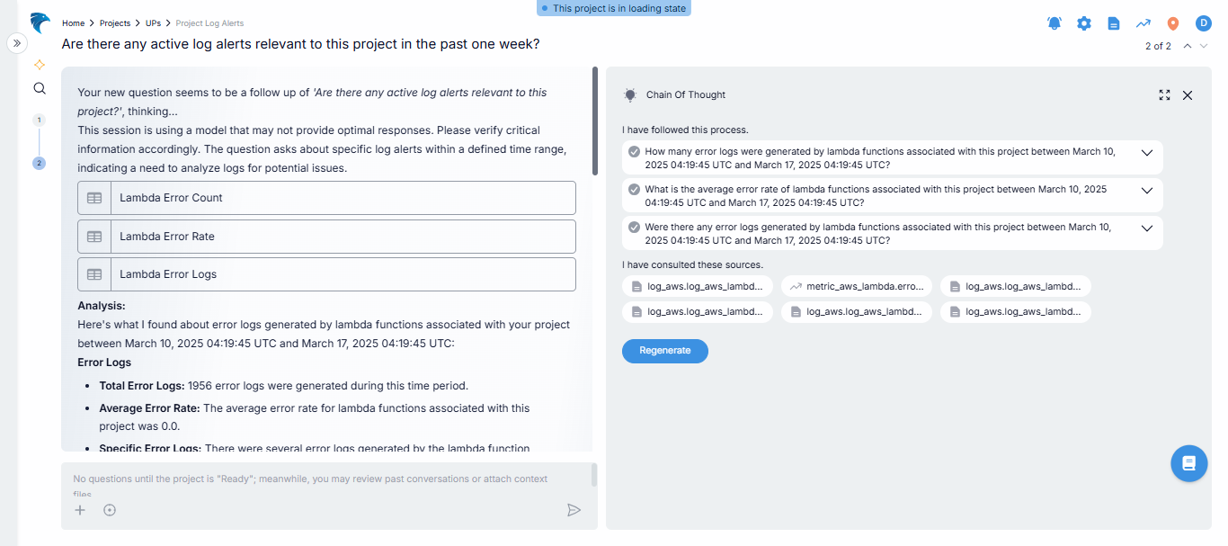Image resolution: width=1228 pixels, height=546 pixels.
Task: Open the trend chart icon
Action: (1143, 23)
